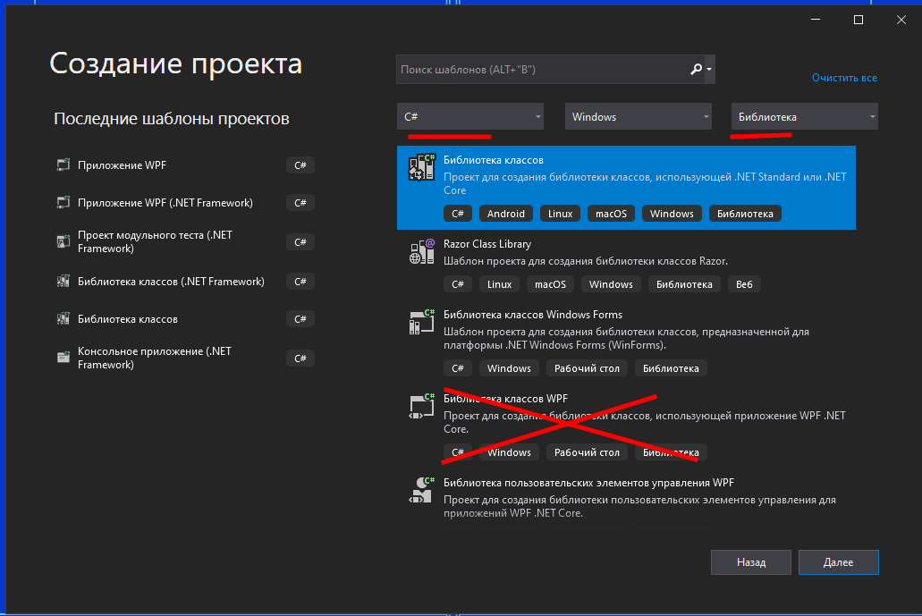Select recent template Приложение WPF (.NET Framework)
The image size is (922, 616).
(165, 203)
